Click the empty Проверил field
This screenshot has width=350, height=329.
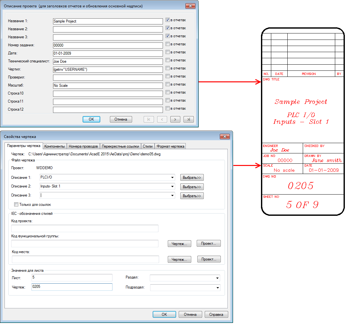point(108,78)
